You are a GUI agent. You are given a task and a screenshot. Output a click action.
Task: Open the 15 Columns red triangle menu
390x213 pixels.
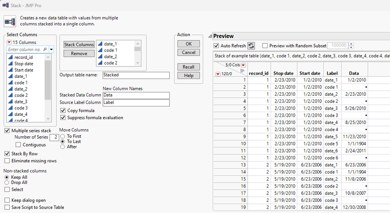[x=9, y=42]
